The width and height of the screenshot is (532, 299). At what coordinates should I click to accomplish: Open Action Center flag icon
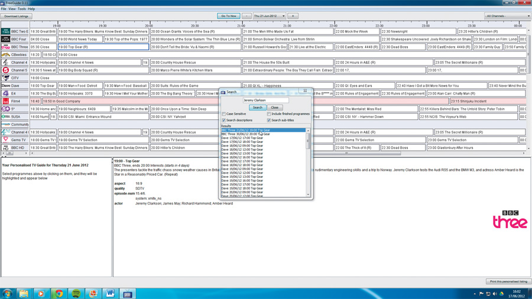(481, 294)
